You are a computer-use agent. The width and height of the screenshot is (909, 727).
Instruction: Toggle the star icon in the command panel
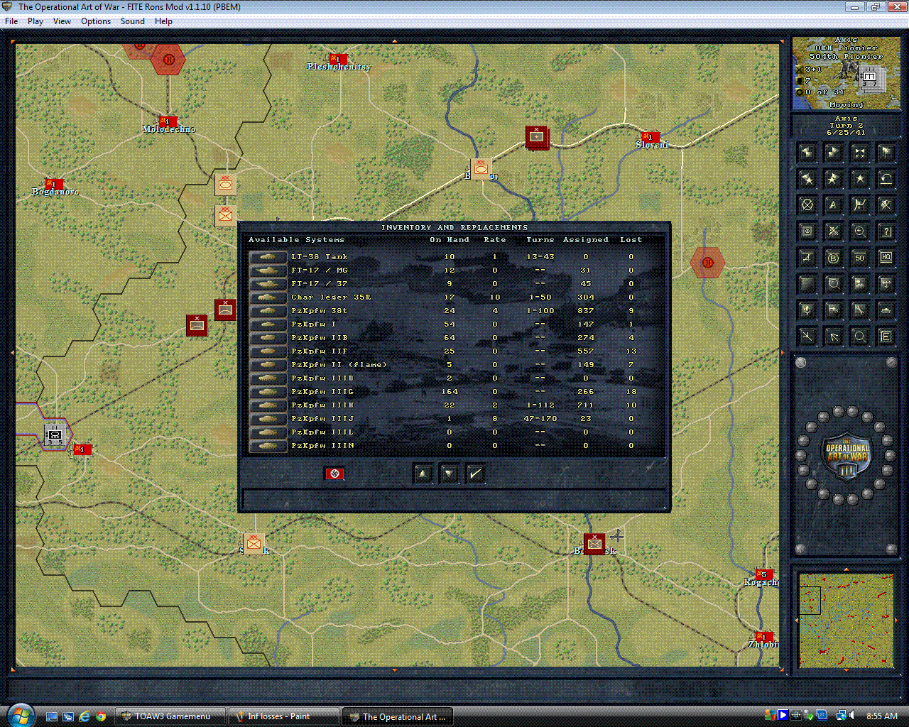pyautogui.click(x=859, y=178)
